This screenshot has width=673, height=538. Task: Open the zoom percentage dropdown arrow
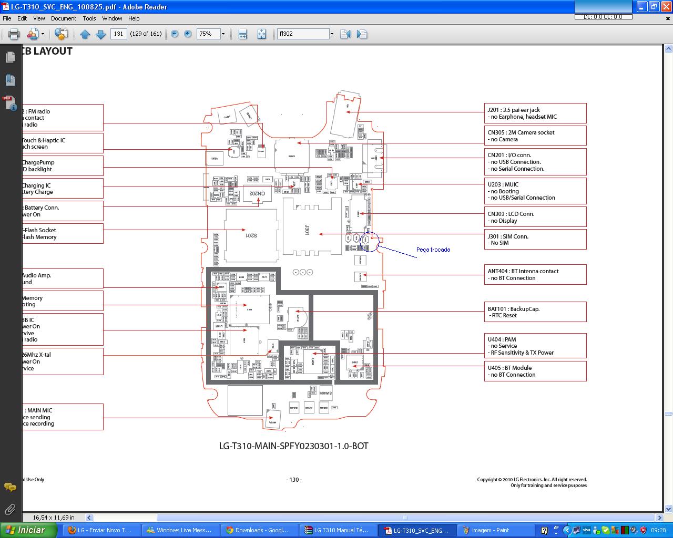(x=223, y=34)
